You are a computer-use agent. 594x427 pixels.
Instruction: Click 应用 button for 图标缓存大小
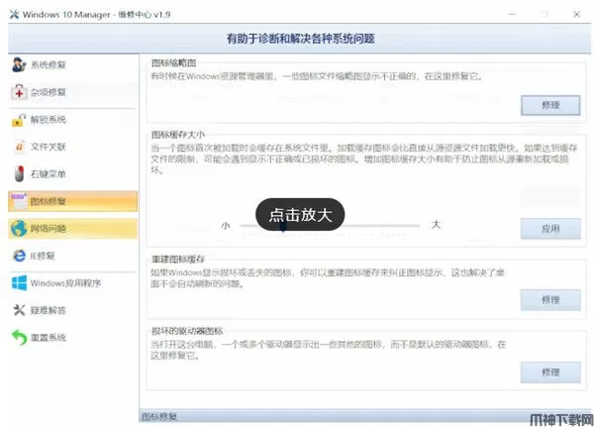pyautogui.click(x=550, y=228)
